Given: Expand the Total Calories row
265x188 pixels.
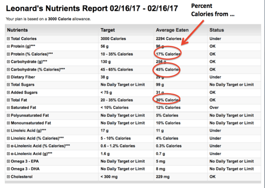Looking at the screenshot, I should pyautogui.click(x=8, y=39).
